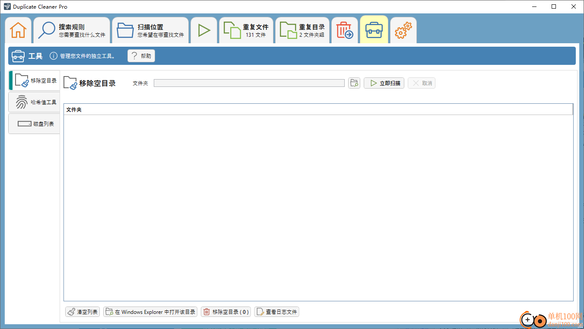
Task: Click 清空列表 to clear the list
Action: click(83, 312)
